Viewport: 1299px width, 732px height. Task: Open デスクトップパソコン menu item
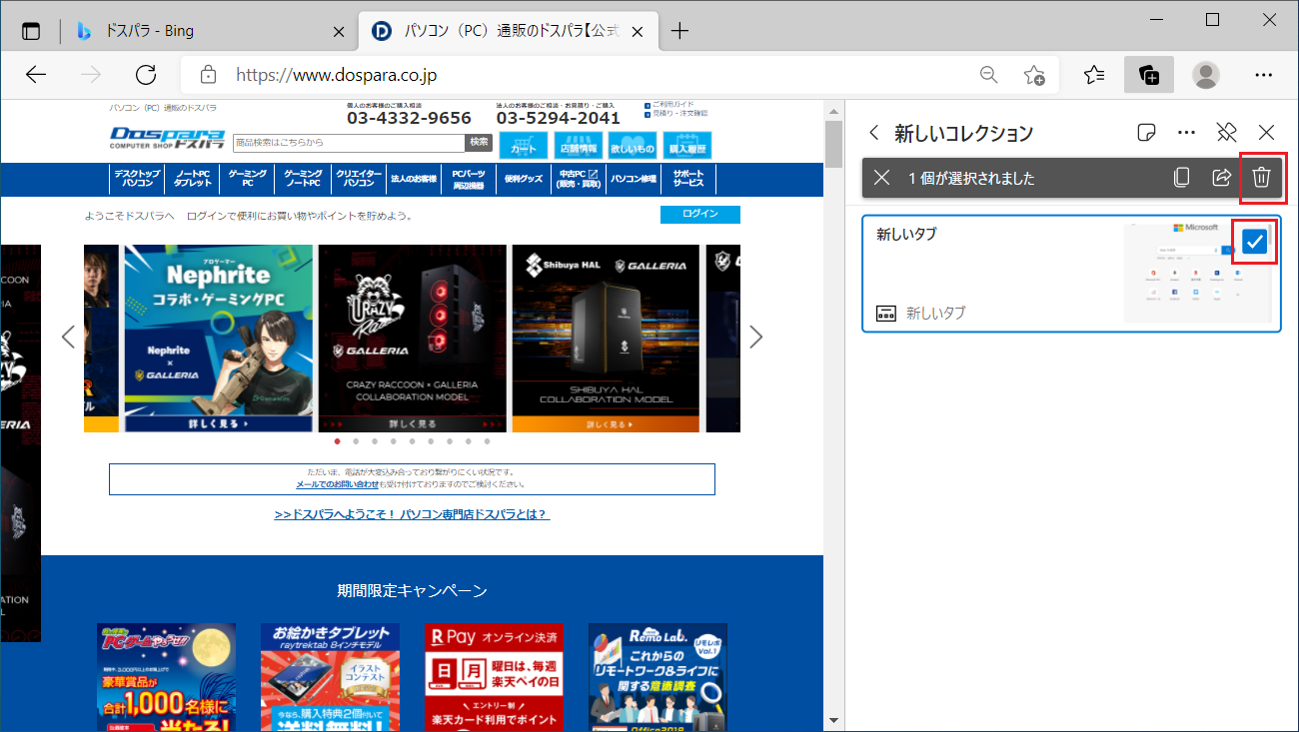pyautogui.click(x=138, y=179)
